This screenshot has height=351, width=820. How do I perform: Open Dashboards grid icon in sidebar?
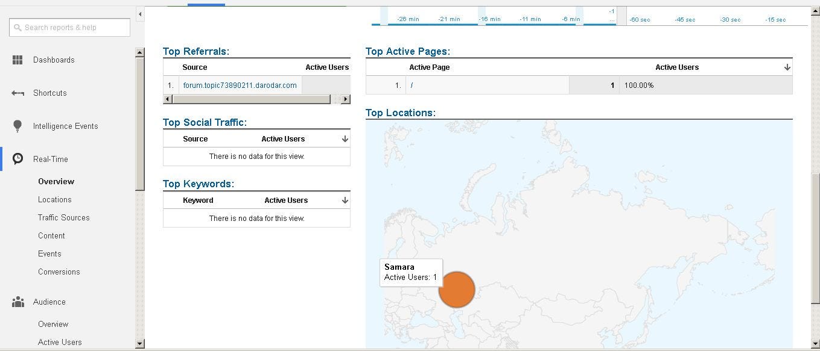(x=17, y=60)
